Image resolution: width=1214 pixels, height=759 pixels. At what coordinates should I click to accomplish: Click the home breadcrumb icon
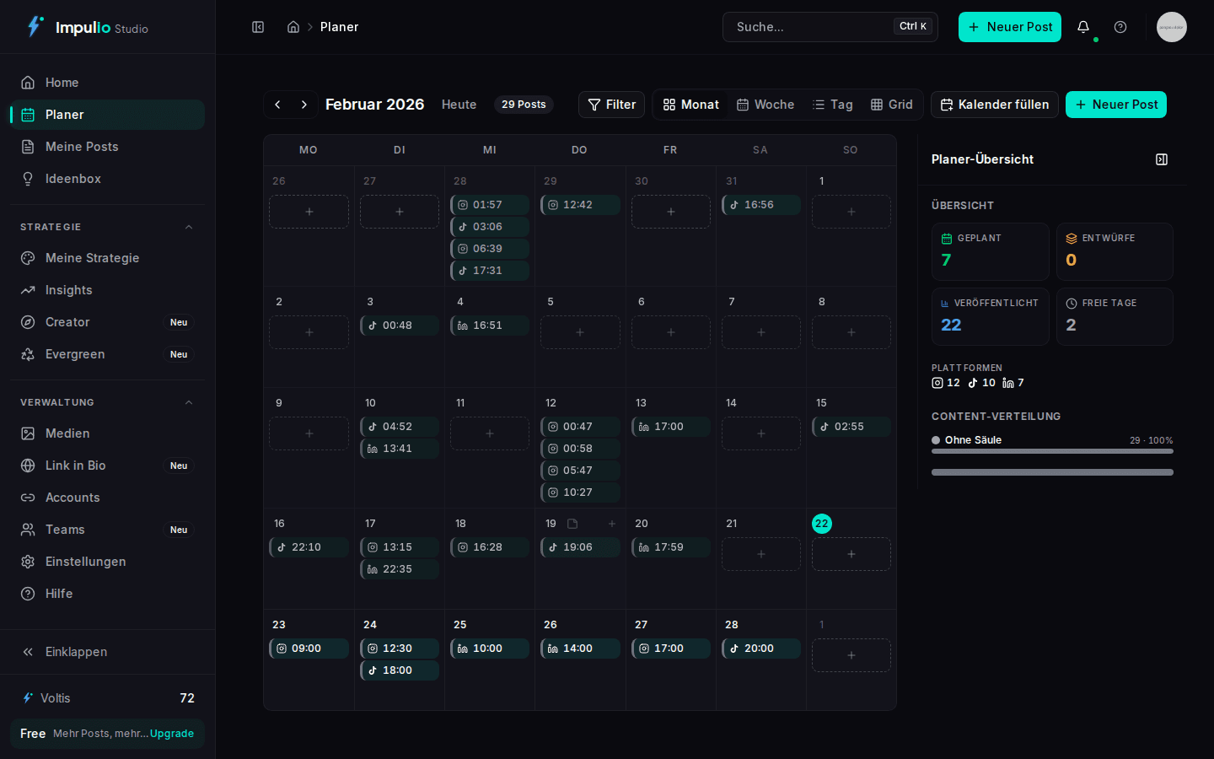pyautogui.click(x=293, y=27)
